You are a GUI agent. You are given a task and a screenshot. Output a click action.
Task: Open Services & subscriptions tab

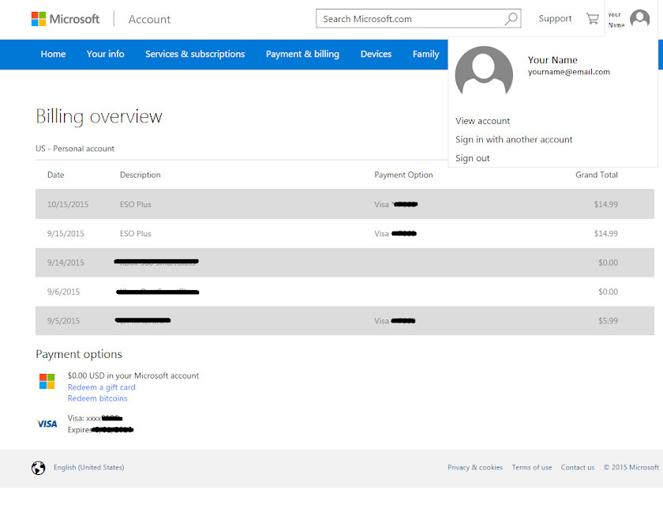(195, 55)
